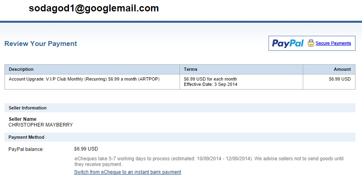The height and width of the screenshot is (177, 362).
Task: Open the Secure Payments link
Action: tap(333, 43)
